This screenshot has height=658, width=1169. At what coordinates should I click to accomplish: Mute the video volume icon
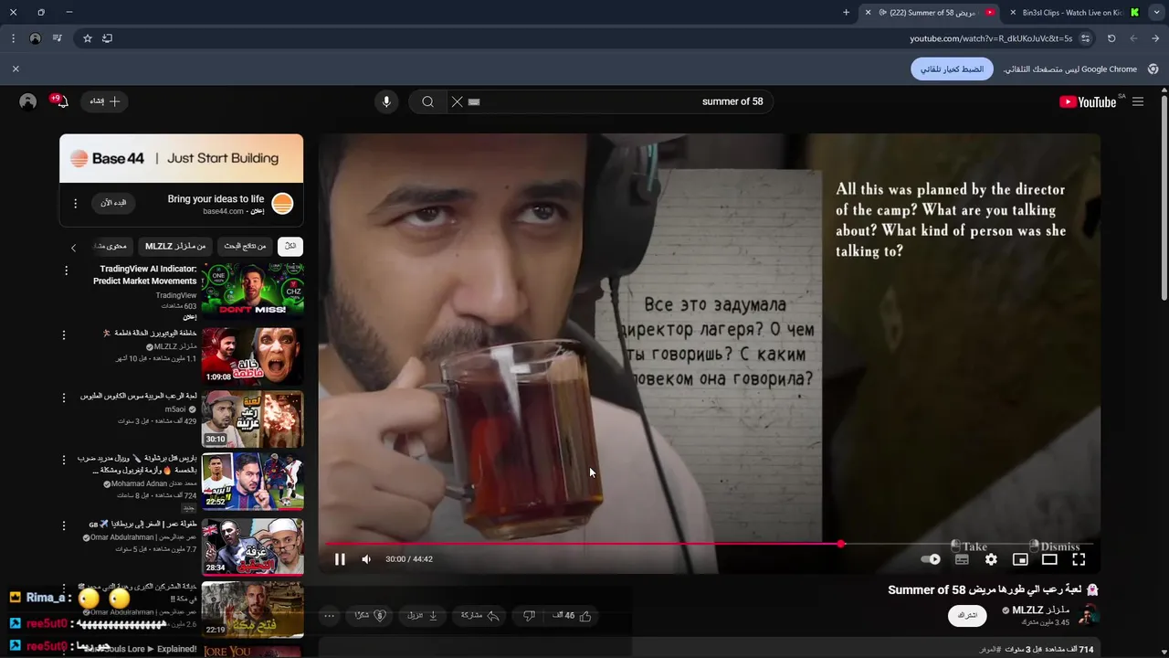pyautogui.click(x=366, y=559)
